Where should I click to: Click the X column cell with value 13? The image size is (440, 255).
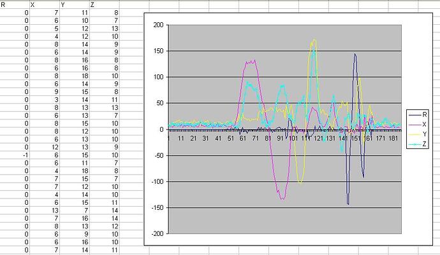point(45,210)
